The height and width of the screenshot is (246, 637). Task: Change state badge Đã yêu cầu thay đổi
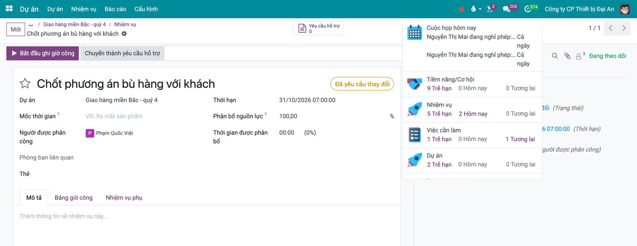coord(362,84)
